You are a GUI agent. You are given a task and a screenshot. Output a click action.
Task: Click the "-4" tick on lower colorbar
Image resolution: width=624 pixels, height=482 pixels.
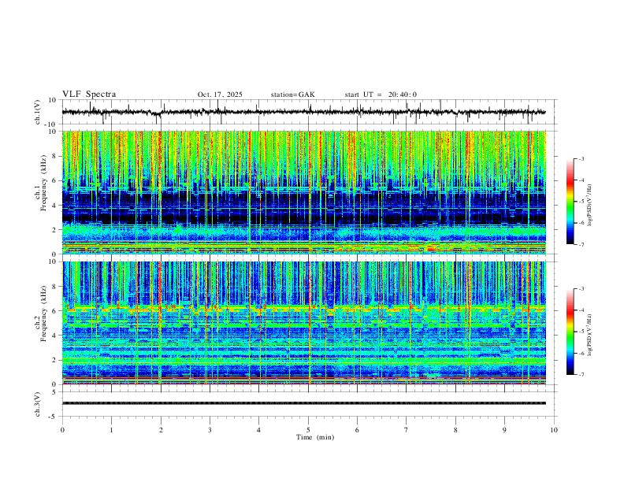pos(581,310)
